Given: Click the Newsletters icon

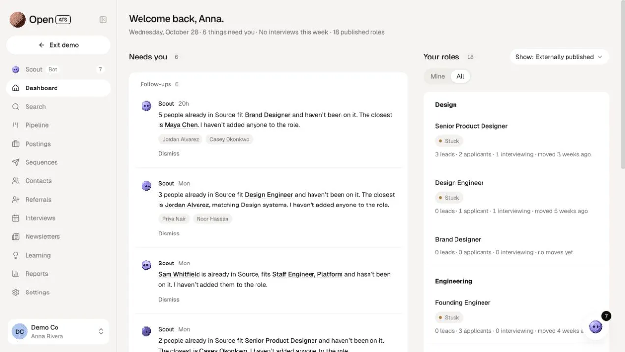Looking at the screenshot, I should point(16,236).
